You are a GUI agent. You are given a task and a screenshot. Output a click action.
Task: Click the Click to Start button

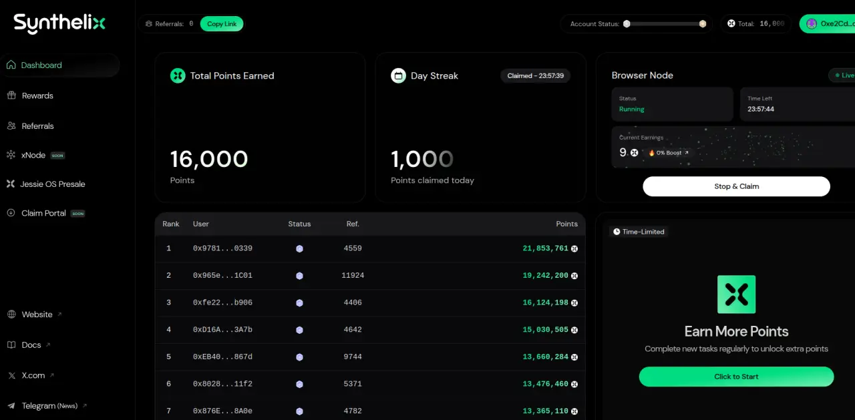pyautogui.click(x=737, y=377)
